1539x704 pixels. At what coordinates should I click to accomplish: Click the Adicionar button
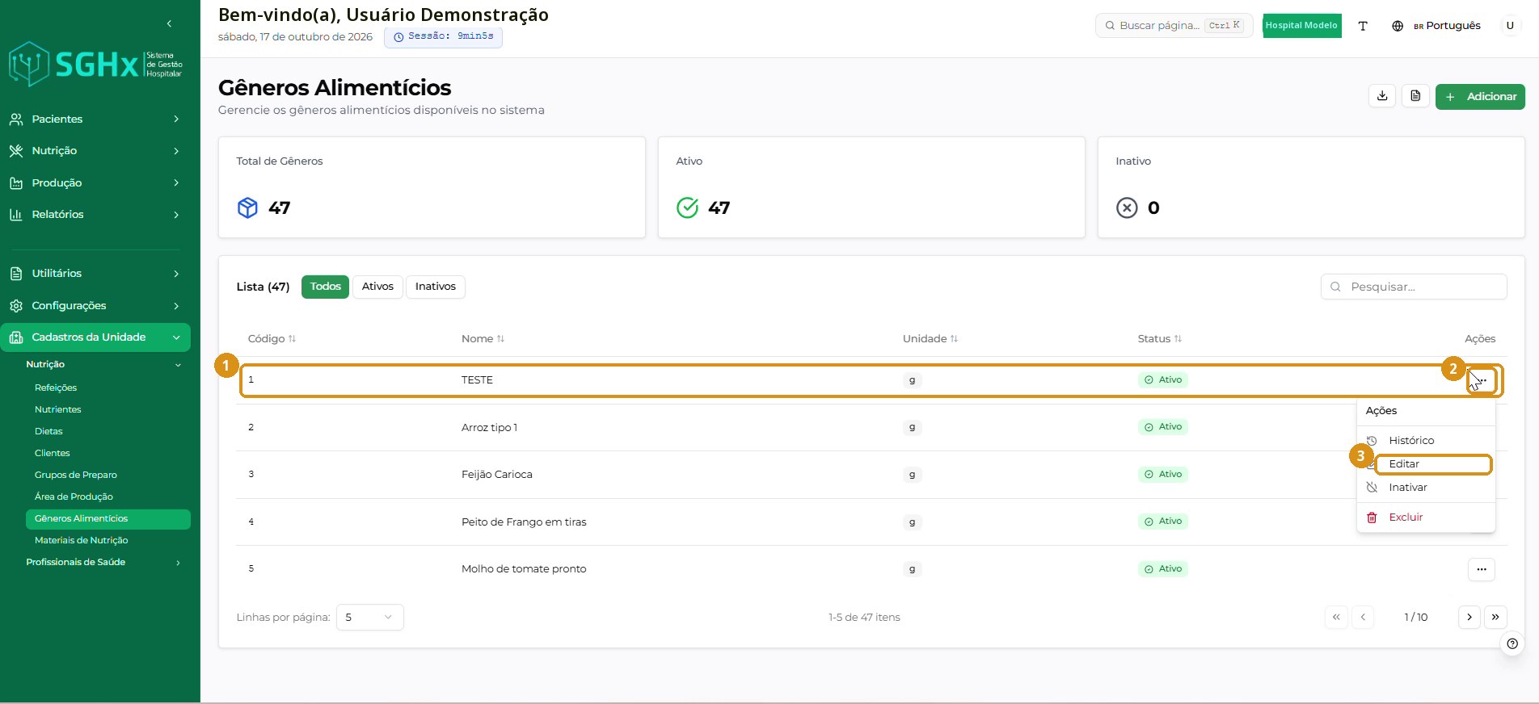[x=1480, y=96]
